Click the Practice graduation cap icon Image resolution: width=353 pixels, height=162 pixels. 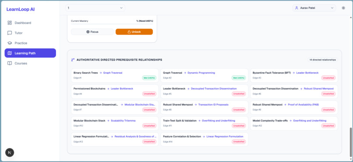[x=10, y=43]
